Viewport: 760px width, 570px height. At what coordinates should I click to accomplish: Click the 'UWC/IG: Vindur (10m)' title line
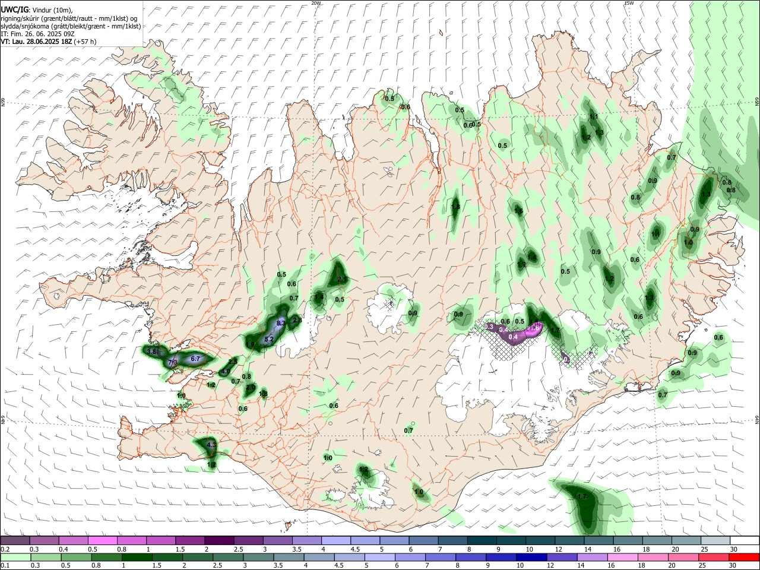pos(36,10)
